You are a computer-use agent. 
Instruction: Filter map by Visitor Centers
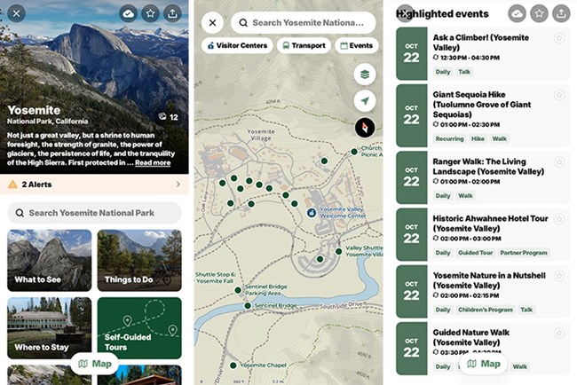(x=237, y=45)
